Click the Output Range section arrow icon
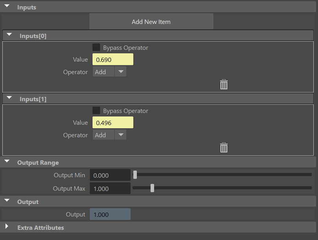The image size is (318, 240). click(6, 162)
